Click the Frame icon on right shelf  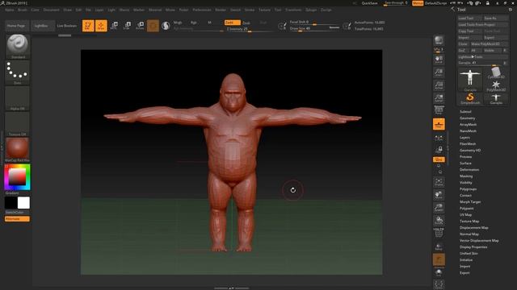[x=439, y=182]
